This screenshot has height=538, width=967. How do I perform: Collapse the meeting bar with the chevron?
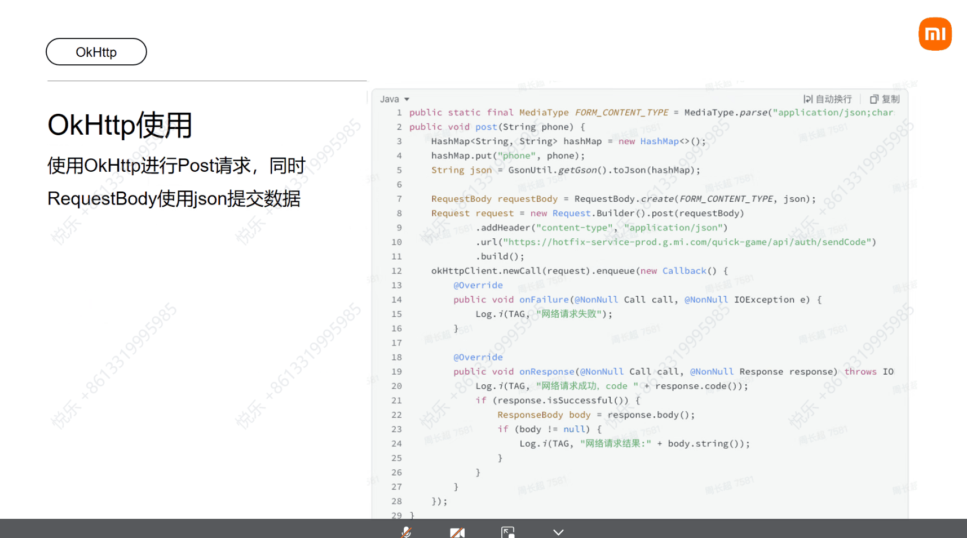(x=558, y=532)
